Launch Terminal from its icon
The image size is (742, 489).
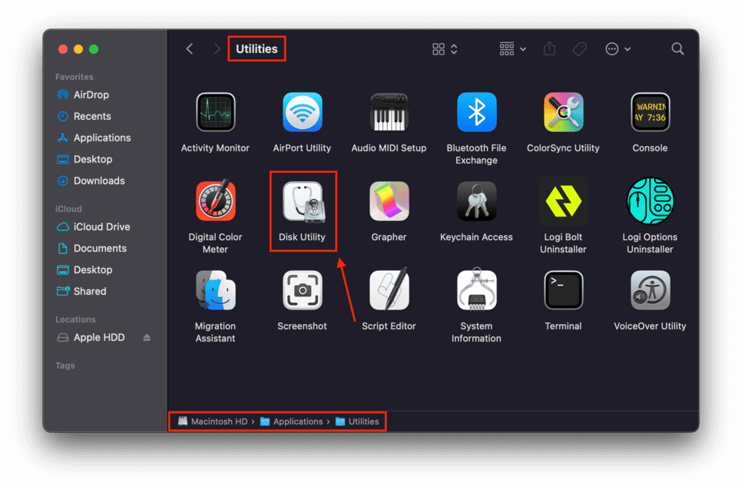pyautogui.click(x=563, y=290)
